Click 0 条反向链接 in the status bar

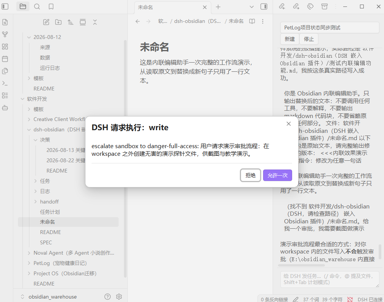pos(274,299)
